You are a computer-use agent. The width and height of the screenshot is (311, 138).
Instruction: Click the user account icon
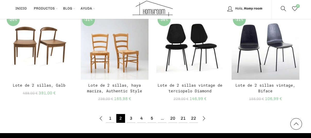pos(230,9)
